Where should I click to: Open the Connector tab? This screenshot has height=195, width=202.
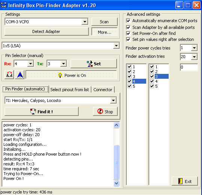click(x=103, y=90)
